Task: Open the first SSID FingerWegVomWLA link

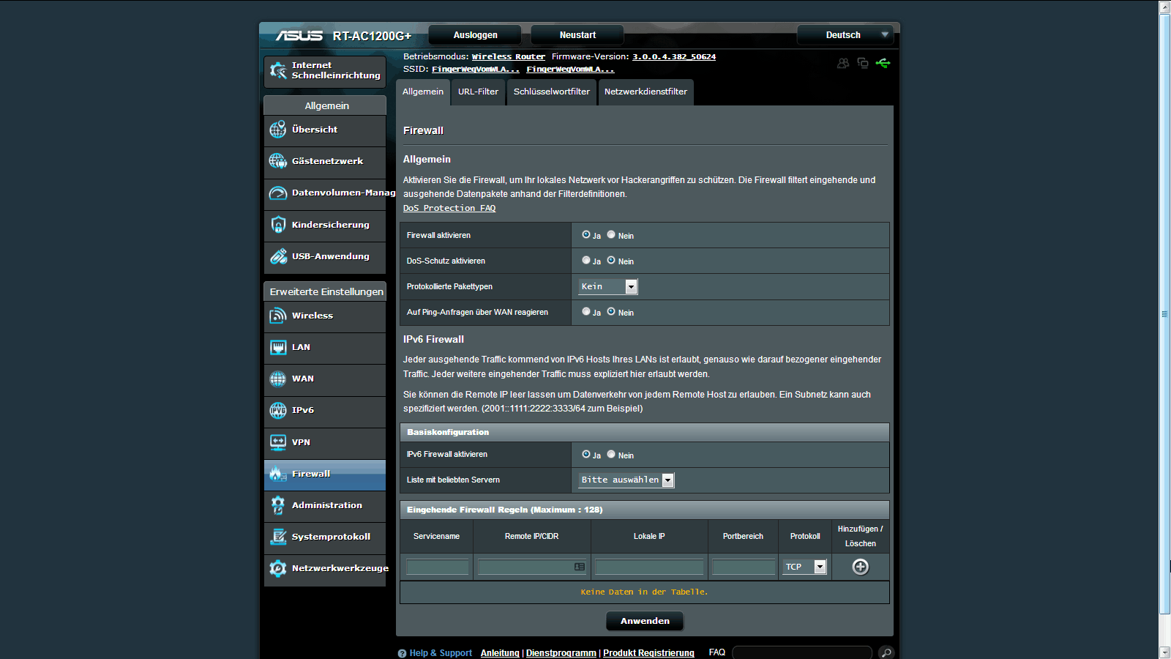Action: pyautogui.click(x=476, y=69)
